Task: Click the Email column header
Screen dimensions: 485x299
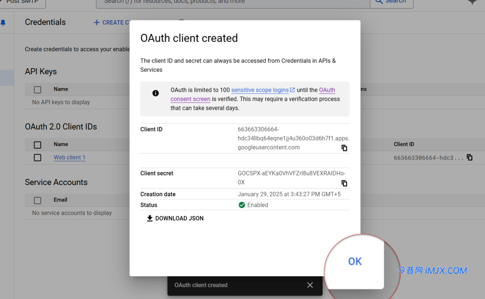Action: click(x=60, y=200)
